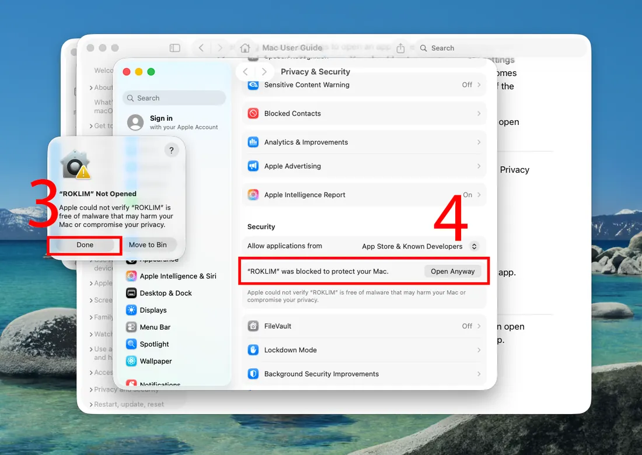Click the Analytics & Improvements icon
Screen dimensions: 642x455
pos(253,142)
